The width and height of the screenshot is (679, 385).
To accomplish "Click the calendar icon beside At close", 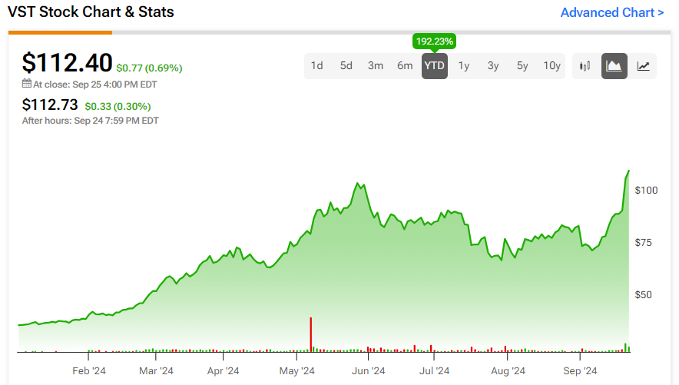I will point(27,83).
